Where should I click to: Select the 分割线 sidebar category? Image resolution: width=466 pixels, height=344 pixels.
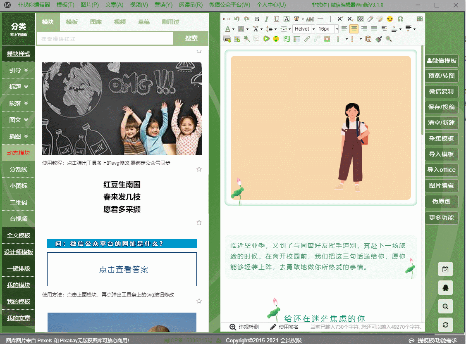point(19,169)
